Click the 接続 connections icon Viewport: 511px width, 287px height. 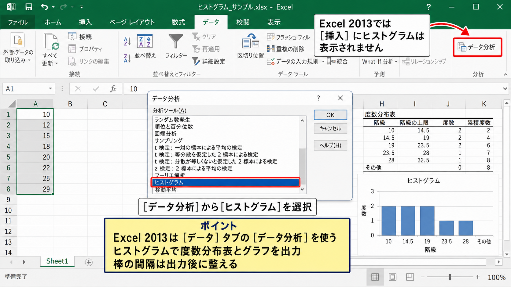[72, 37]
